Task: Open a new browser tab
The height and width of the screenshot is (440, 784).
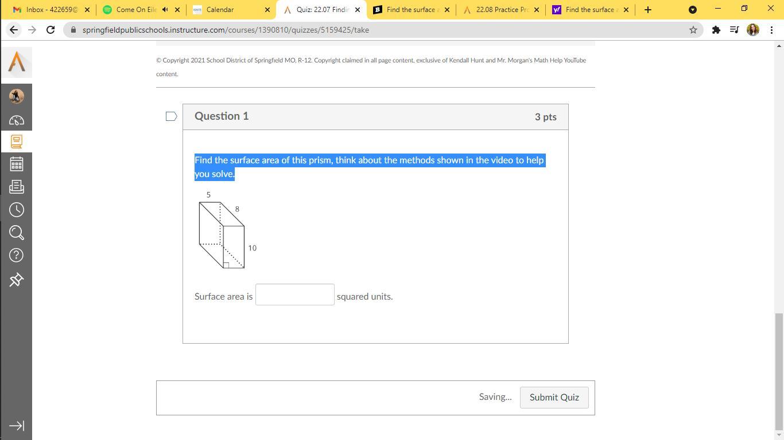Action: (x=648, y=10)
